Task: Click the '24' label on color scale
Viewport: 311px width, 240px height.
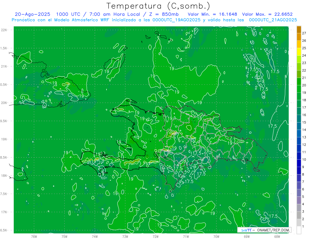Action: click(304, 55)
